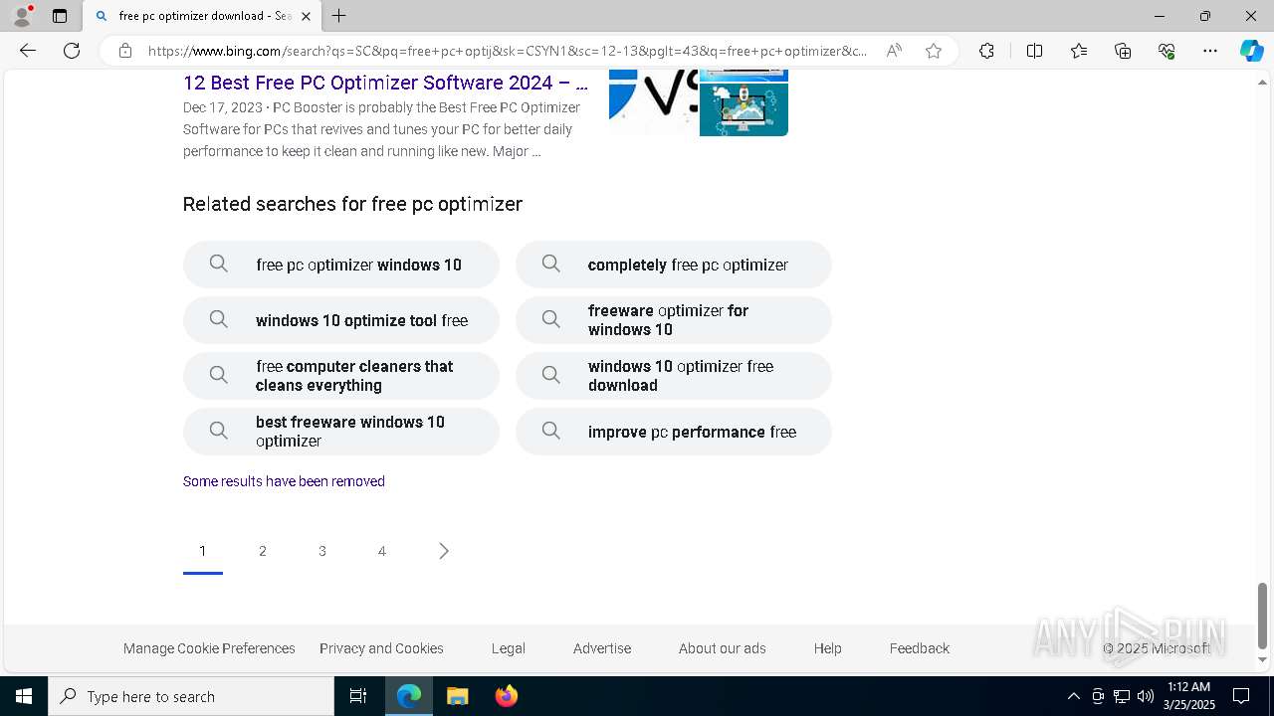Open About our ads footer link
Viewport: 1274px width, 716px height.
pos(723,648)
